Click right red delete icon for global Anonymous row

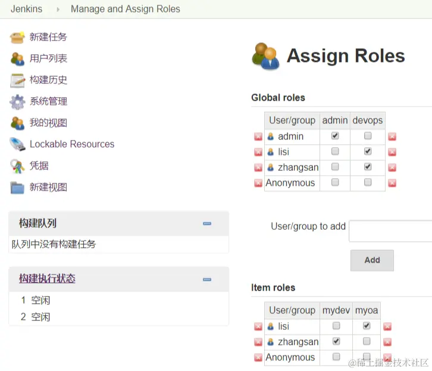(x=392, y=183)
